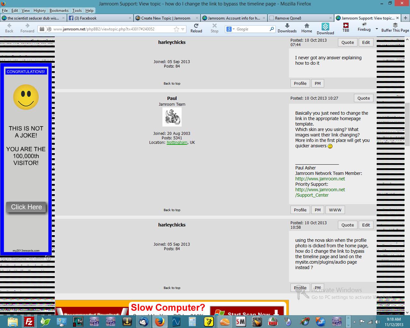Click the Google search input field
Image resolution: width=410 pixels, height=328 pixels.
point(252,29)
